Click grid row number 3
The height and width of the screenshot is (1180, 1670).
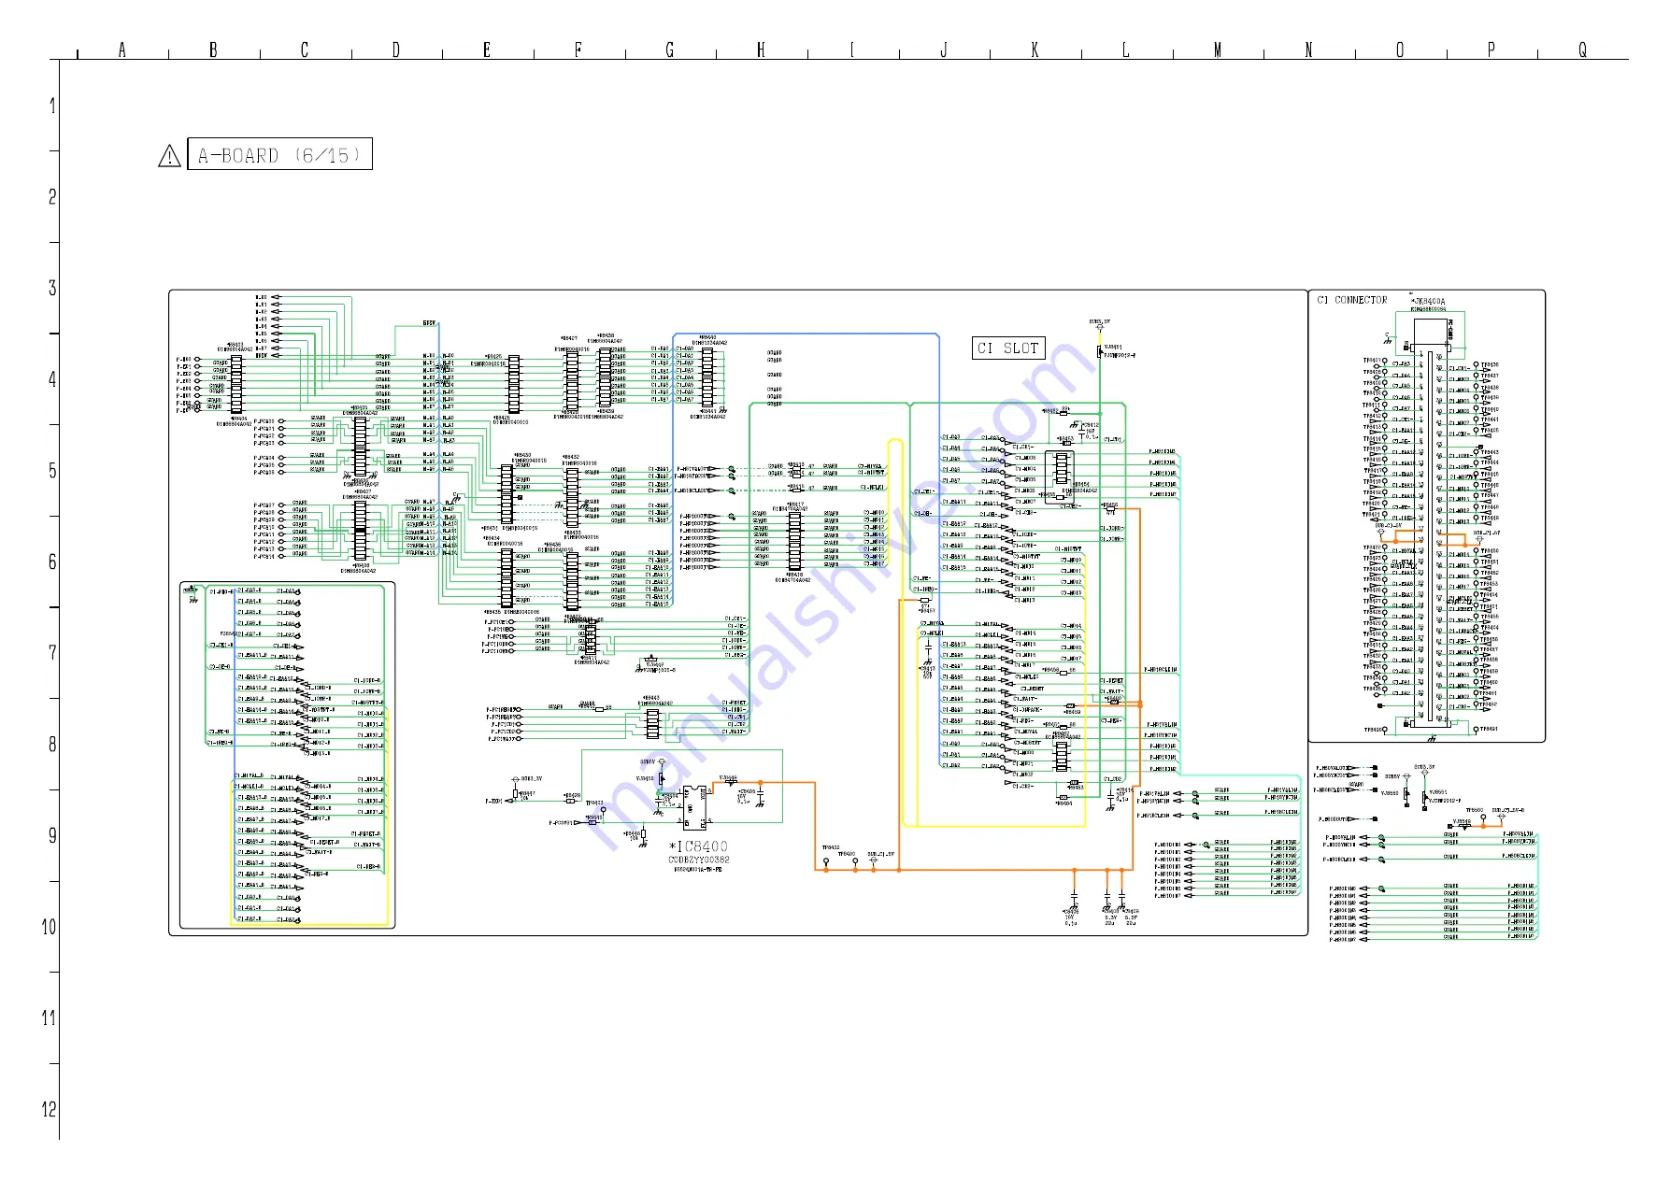pyautogui.click(x=52, y=288)
